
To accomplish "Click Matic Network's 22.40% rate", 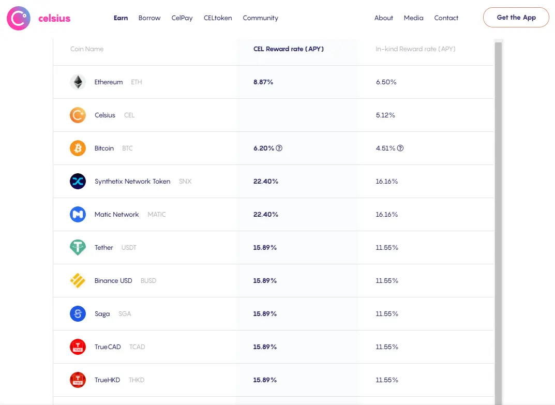I will click(x=266, y=215).
